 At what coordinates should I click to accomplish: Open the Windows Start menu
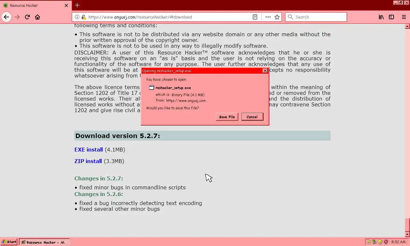tap(9, 242)
